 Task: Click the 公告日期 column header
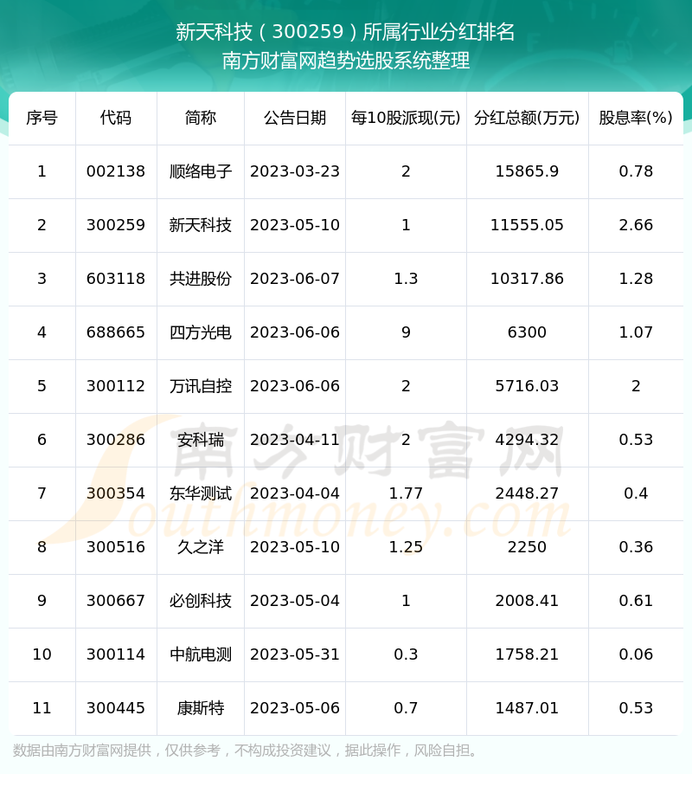tap(295, 118)
